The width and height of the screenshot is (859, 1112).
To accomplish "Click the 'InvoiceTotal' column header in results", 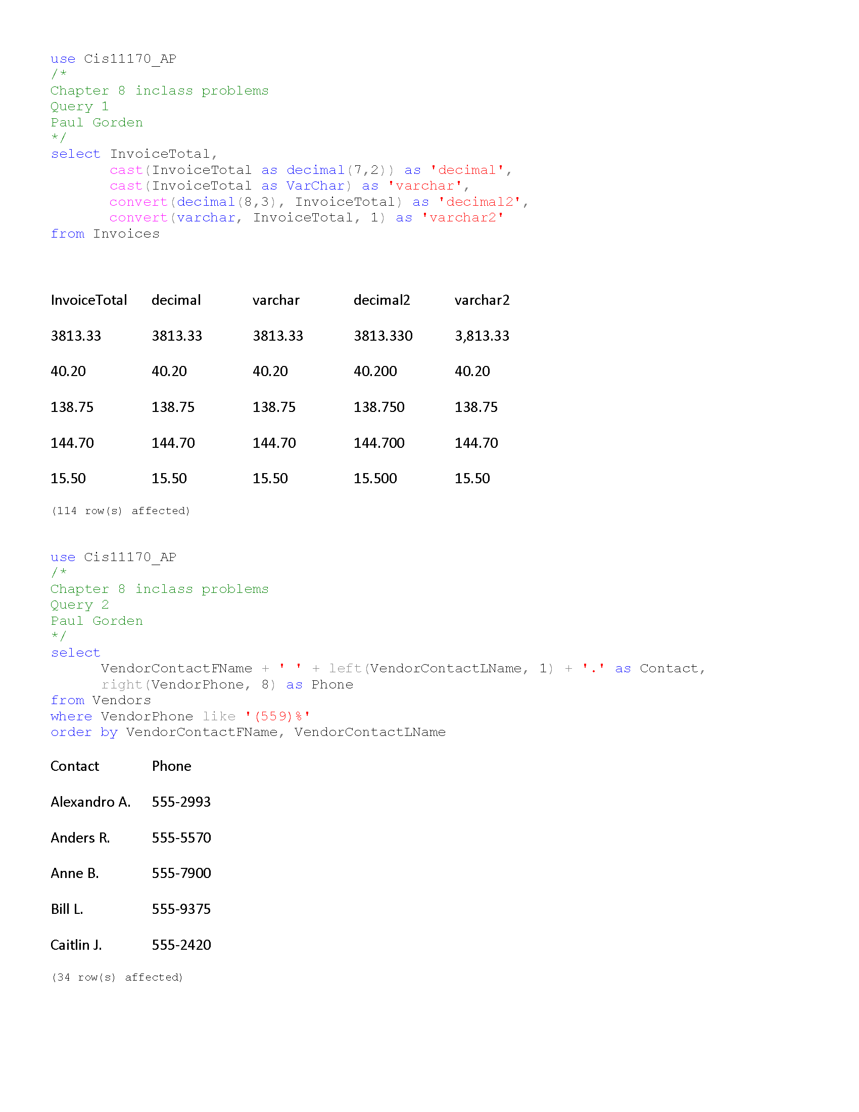I will tap(89, 300).
